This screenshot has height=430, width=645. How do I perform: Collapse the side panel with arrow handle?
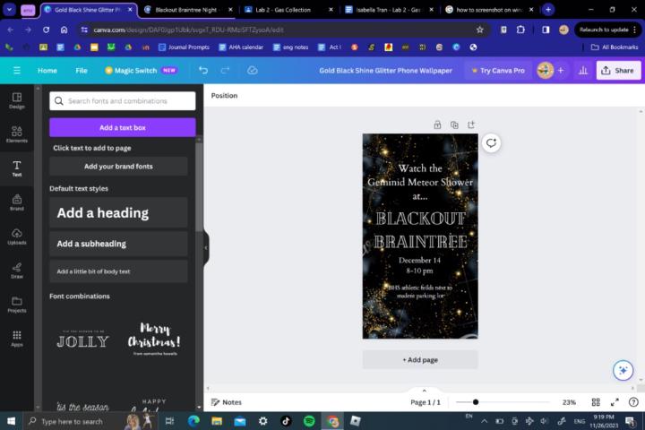[x=206, y=248]
